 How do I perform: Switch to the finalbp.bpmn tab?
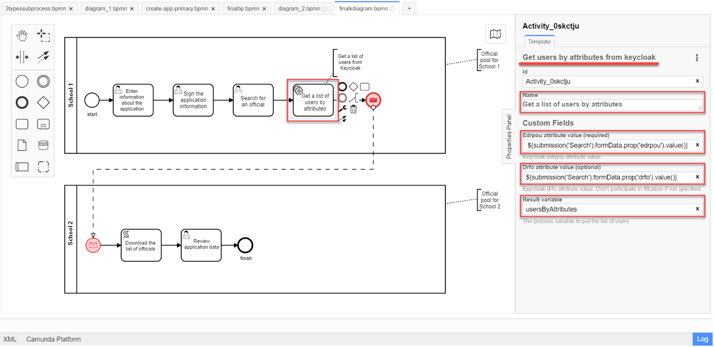tap(243, 9)
